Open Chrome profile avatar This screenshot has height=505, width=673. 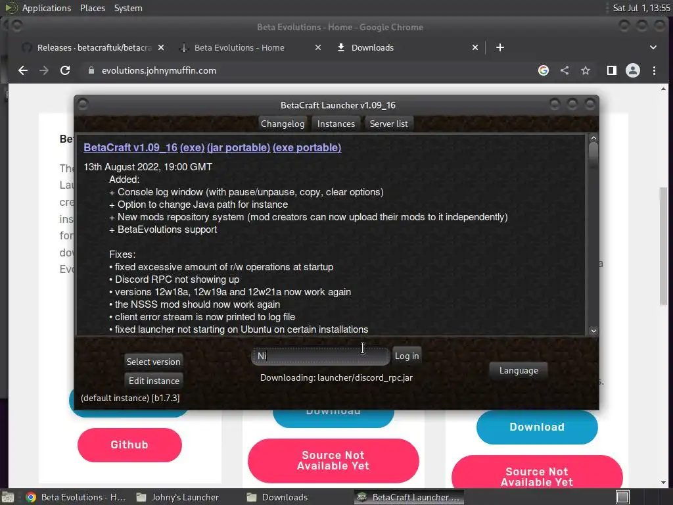pyautogui.click(x=633, y=70)
